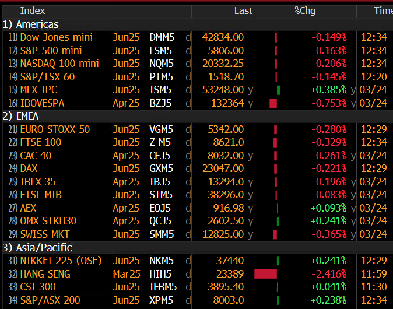393x309 pixels.
Task: Click last price 23389
Action: point(230,274)
